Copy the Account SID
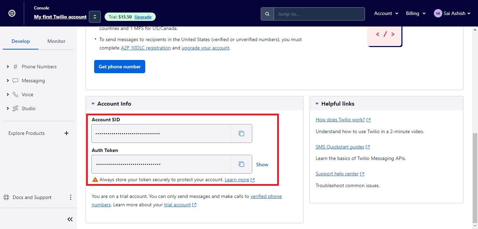 point(241,133)
